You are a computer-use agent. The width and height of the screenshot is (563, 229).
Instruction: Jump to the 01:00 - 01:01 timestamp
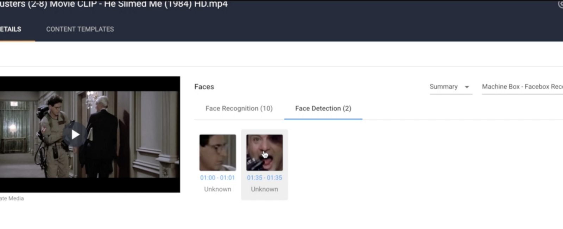click(x=217, y=178)
